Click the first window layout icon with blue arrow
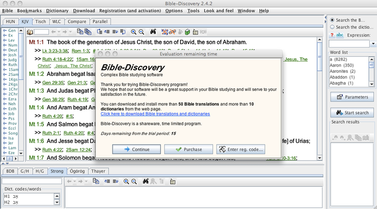Viewport: 377px width, 209px height. [x=99, y=32]
